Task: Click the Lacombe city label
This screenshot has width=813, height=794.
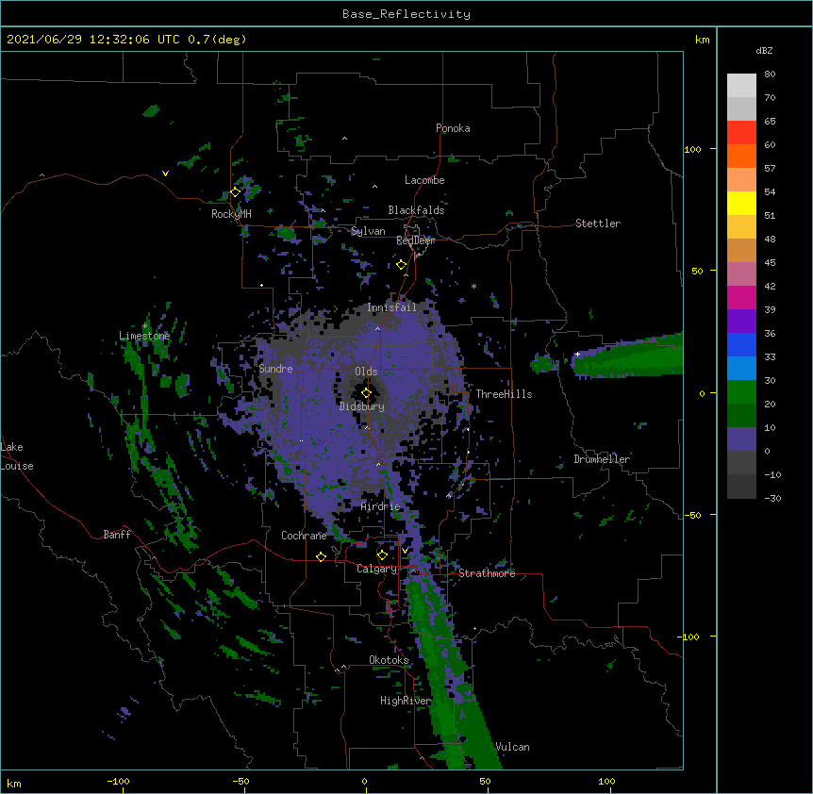Action: [x=424, y=180]
